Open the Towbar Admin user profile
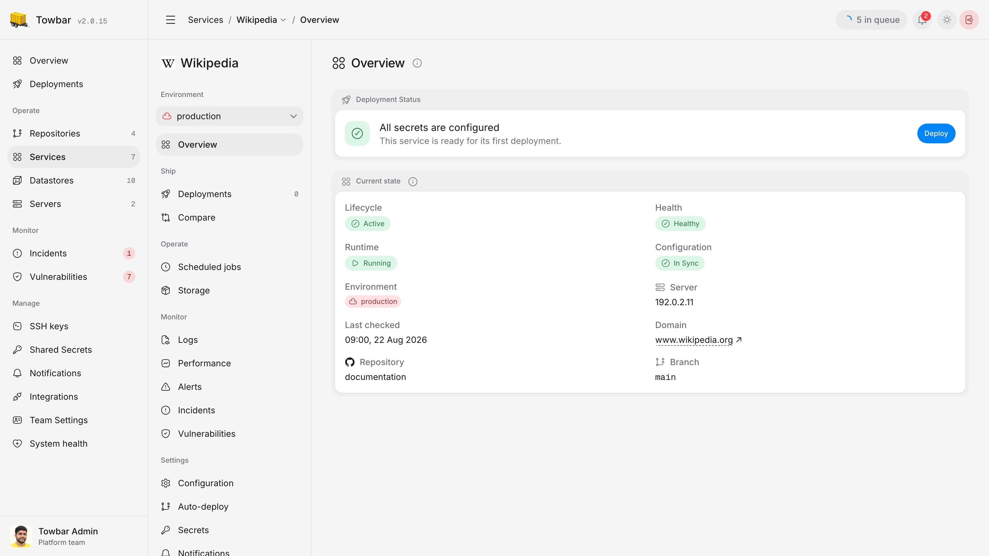This screenshot has width=989, height=556. click(x=74, y=536)
